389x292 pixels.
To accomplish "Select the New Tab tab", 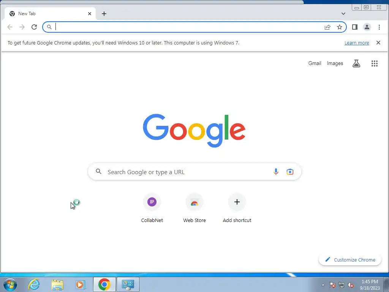I will point(50,14).
